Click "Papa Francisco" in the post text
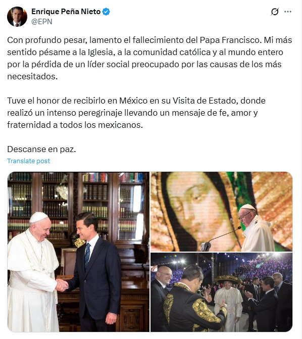 (229, 40)
